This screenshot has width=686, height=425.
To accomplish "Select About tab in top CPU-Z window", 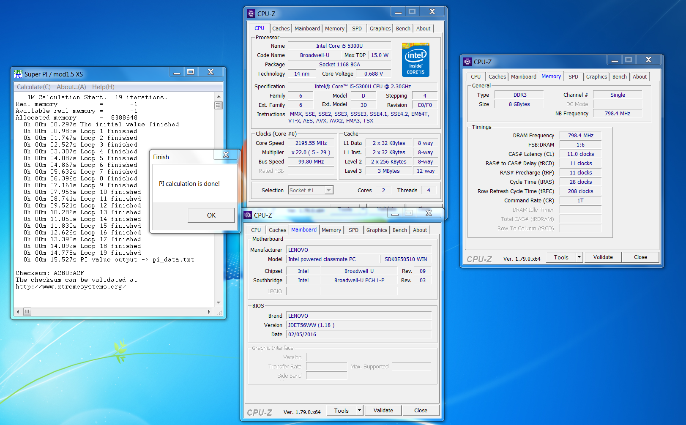I will [x=424, y=28].
